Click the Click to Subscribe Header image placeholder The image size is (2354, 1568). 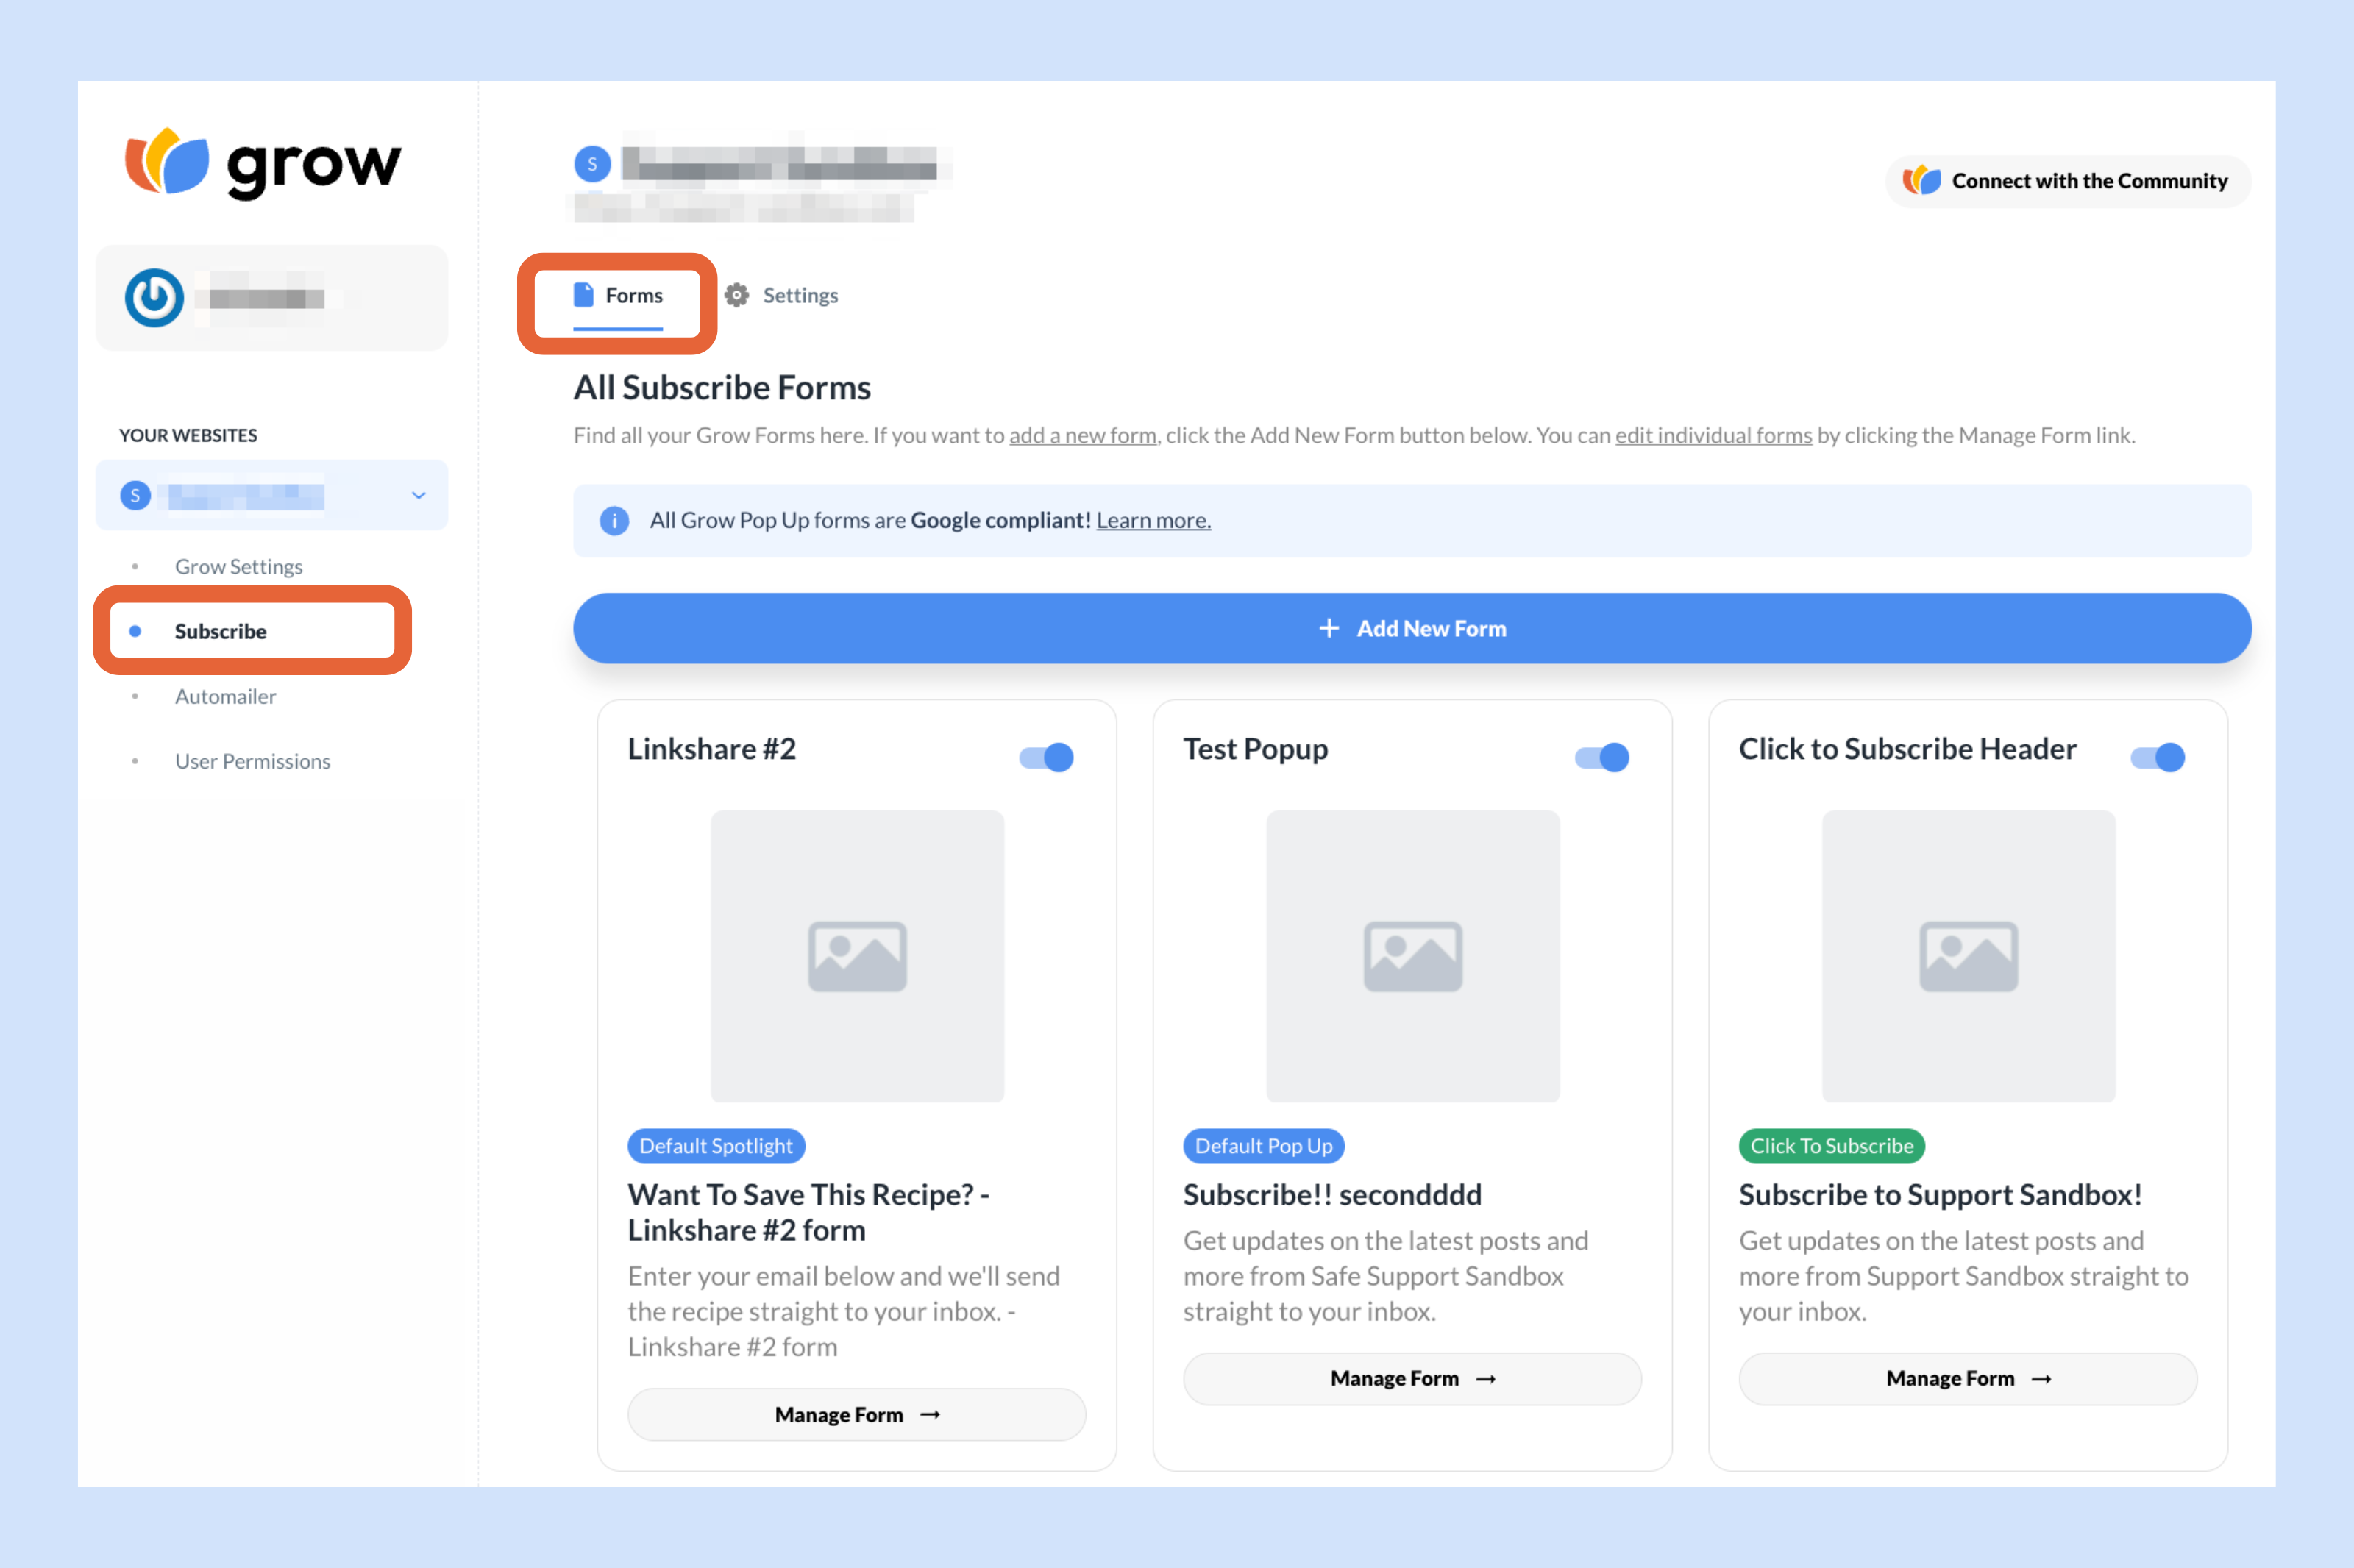[1969, 956]
